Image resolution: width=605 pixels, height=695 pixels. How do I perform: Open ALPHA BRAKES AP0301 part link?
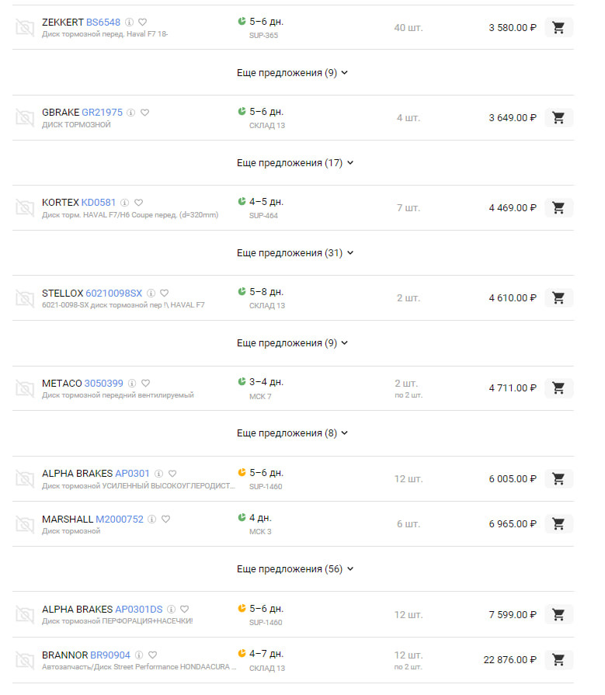(x=132, y=474)
